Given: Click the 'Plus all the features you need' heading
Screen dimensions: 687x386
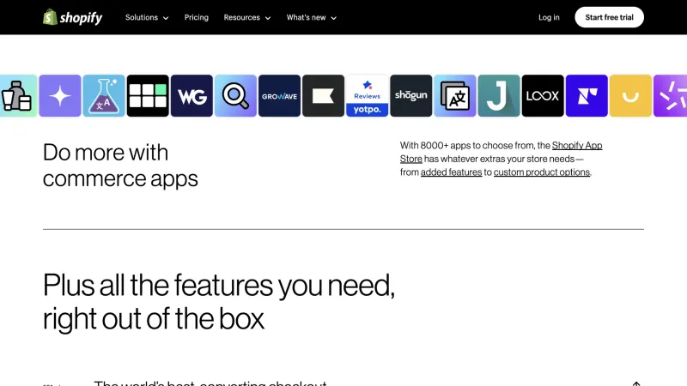Looking at the screenshot, I should [219, 302].
